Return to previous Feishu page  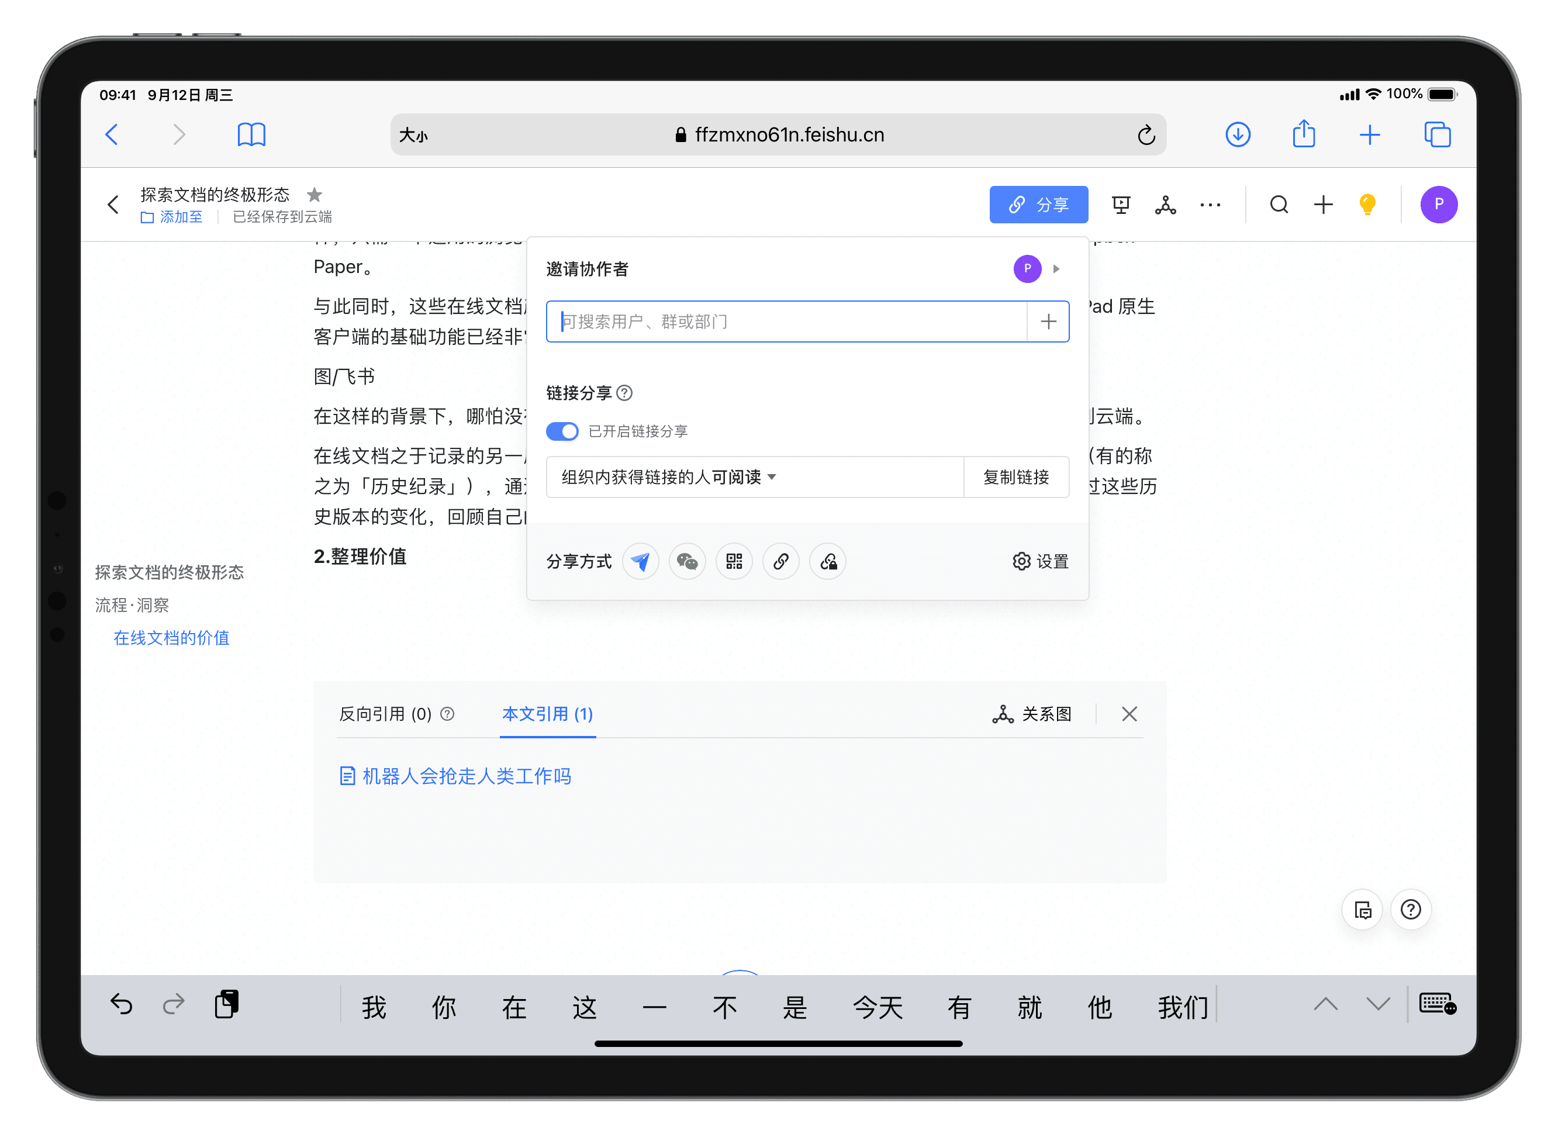tap(113, 205)
